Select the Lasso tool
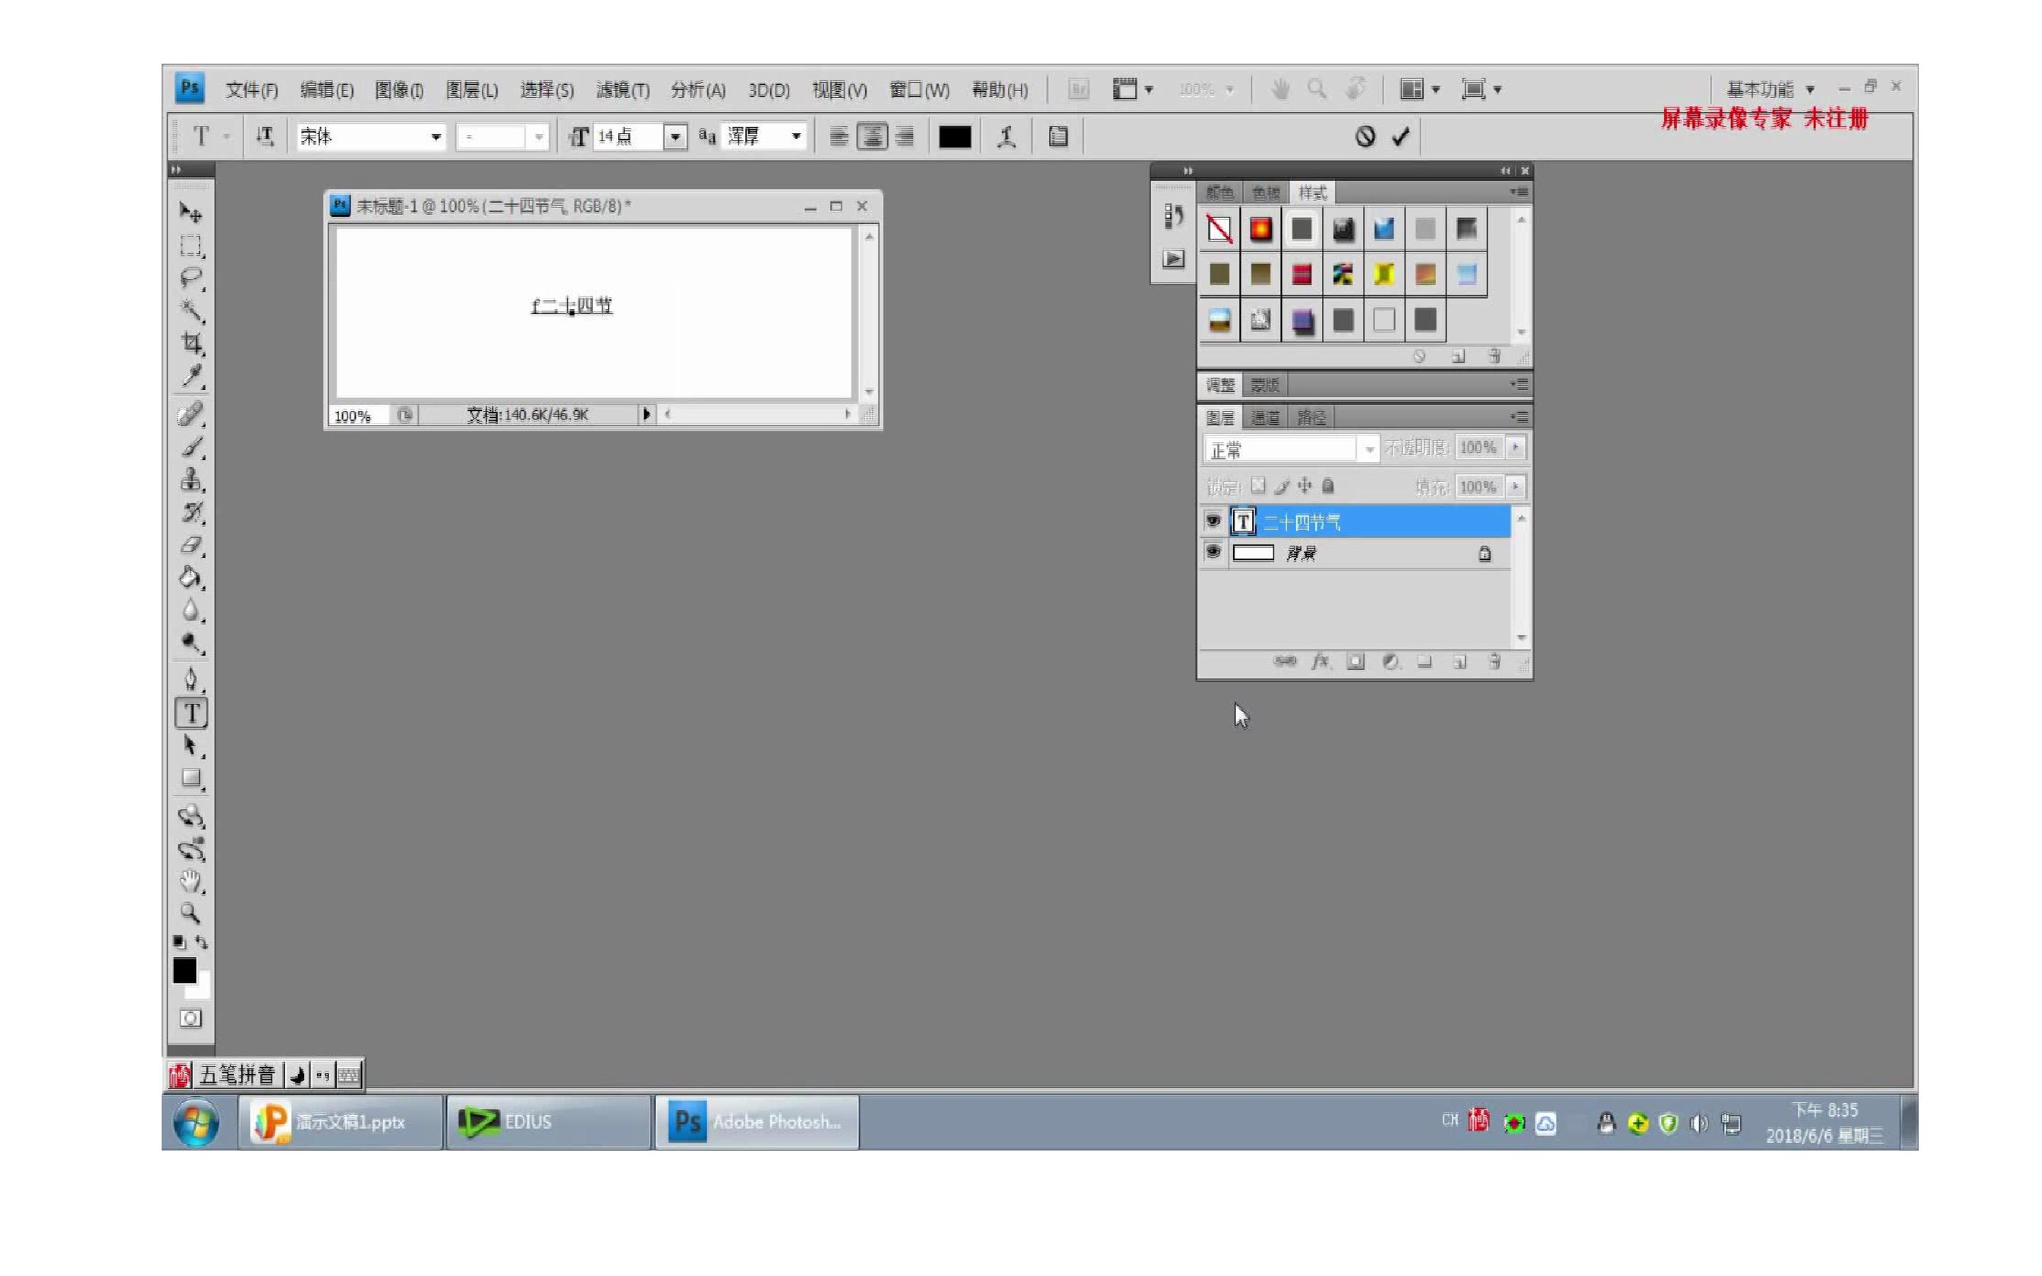The width and height of the screenshot is (2042, 1276). [191, 278]
